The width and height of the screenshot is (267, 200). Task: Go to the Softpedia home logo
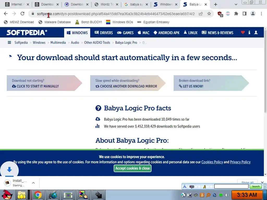[27, 33]
